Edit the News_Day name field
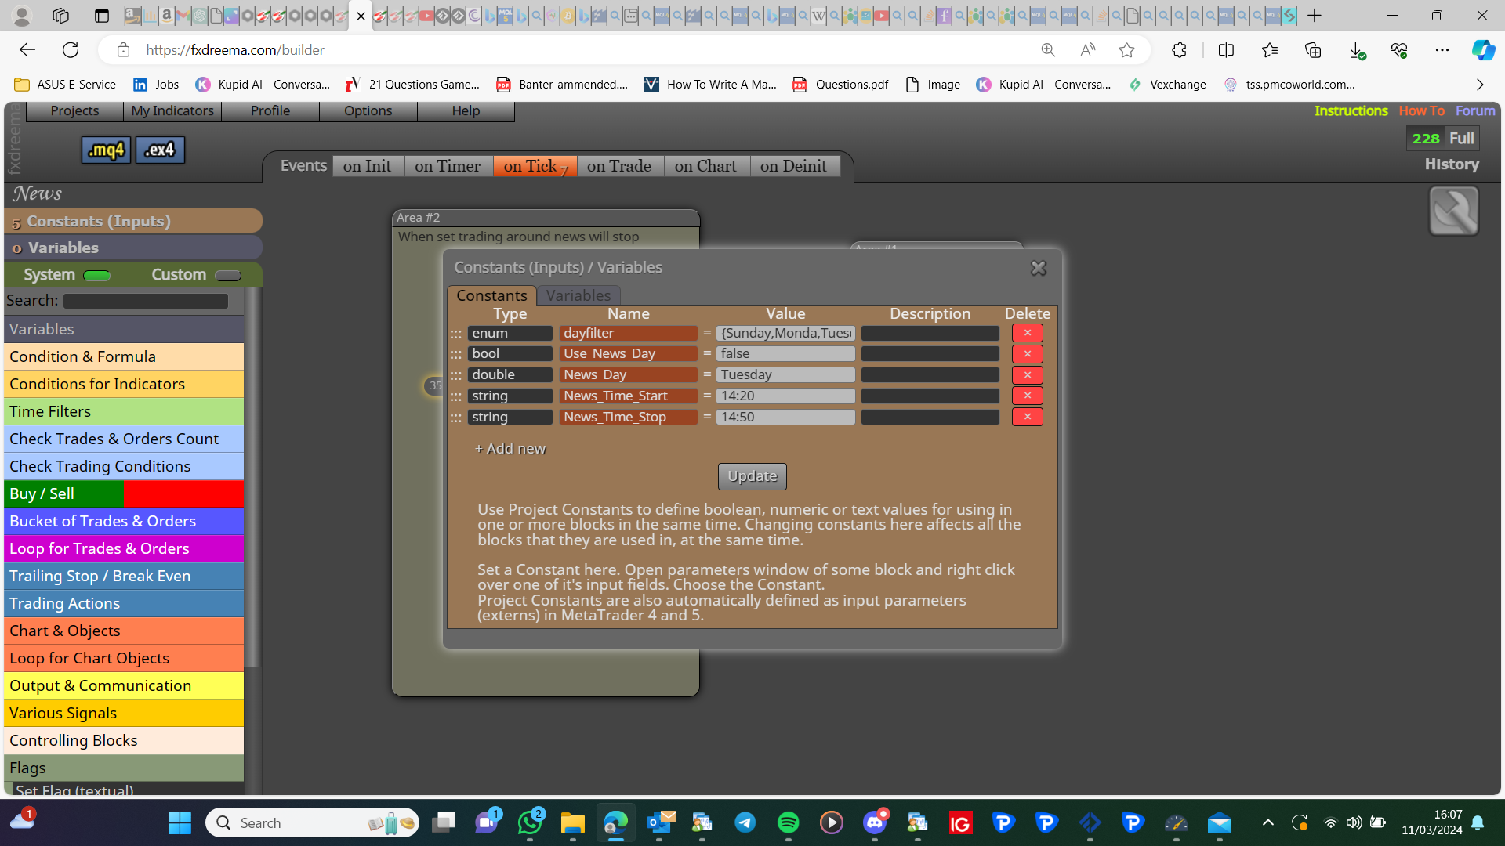Image resolution: width=1505 pixels, height=846 pixels. (x=628, y=375)
